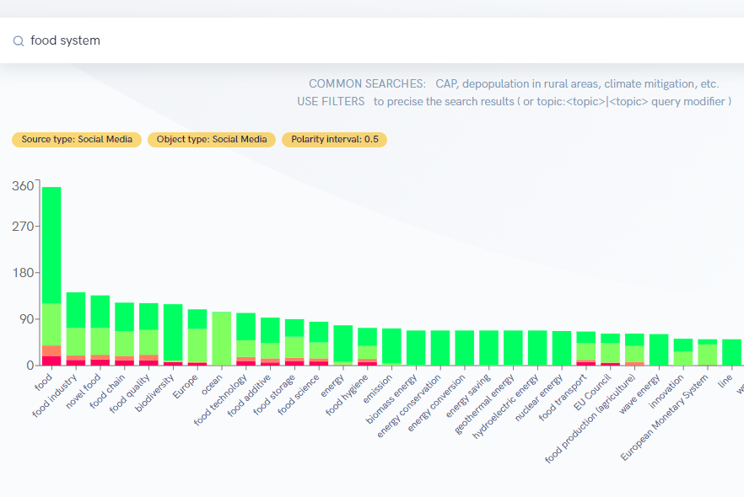Select the 'Europe' bar
744x497 pixels.
197,337
